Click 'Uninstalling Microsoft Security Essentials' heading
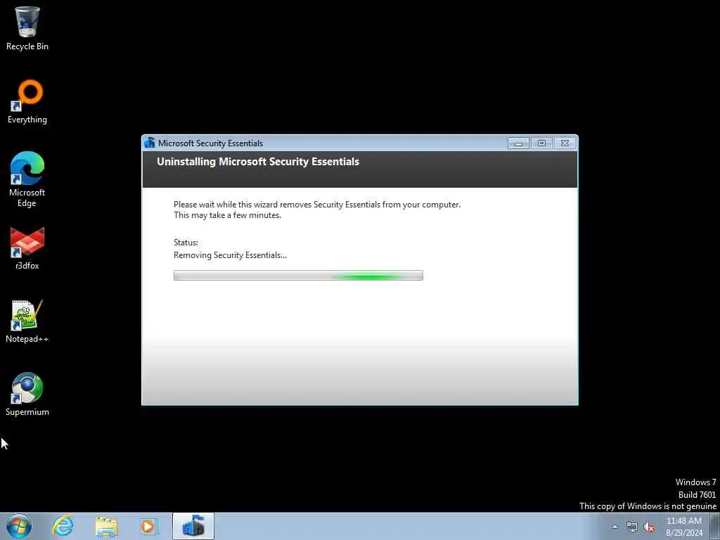Screen dimensions: 720x540 point(258,162)
